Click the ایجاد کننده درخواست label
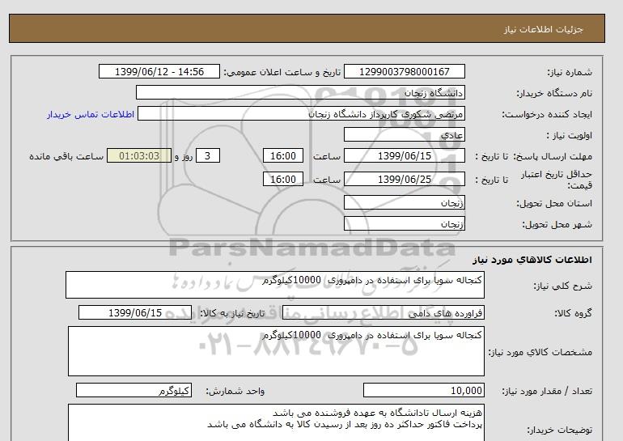Screen dimensions: 623x441 point(547,114)
